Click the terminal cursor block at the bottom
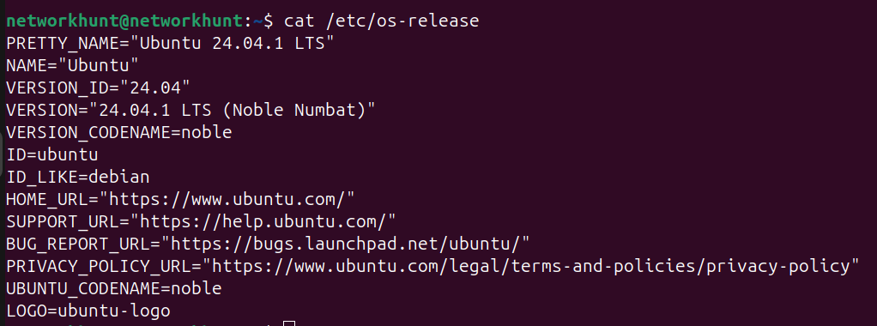 tap(288, 323)
